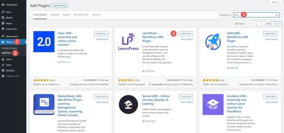This screenshot has height=133, width=284.
Task: Click the Academy LMS purple logo
Action: click(x=213, y=105)
